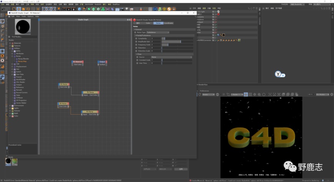Click the refresh icon in Redshift RenderView
334x182 pixels.
click(x=200, y=94)
